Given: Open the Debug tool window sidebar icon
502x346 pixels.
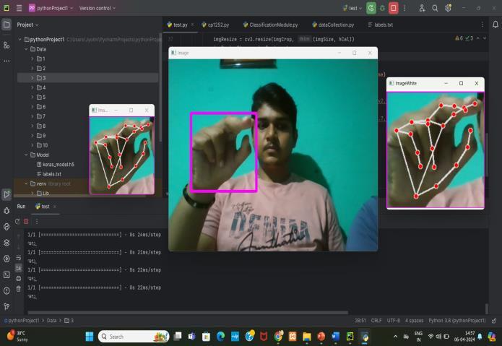Looking at the screenshot, I should pos(7,211).
